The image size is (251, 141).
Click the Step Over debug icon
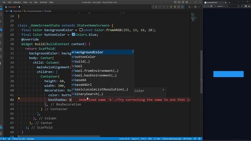point(160,7)
